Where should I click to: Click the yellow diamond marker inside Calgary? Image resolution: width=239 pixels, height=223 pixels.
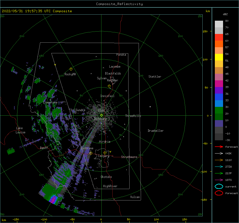point(105,153)
